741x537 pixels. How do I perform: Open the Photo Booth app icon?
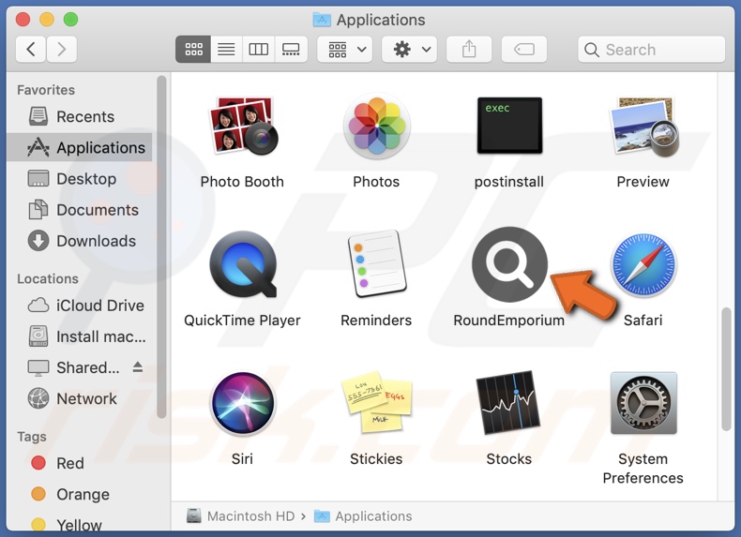click(x=243, y=126)
